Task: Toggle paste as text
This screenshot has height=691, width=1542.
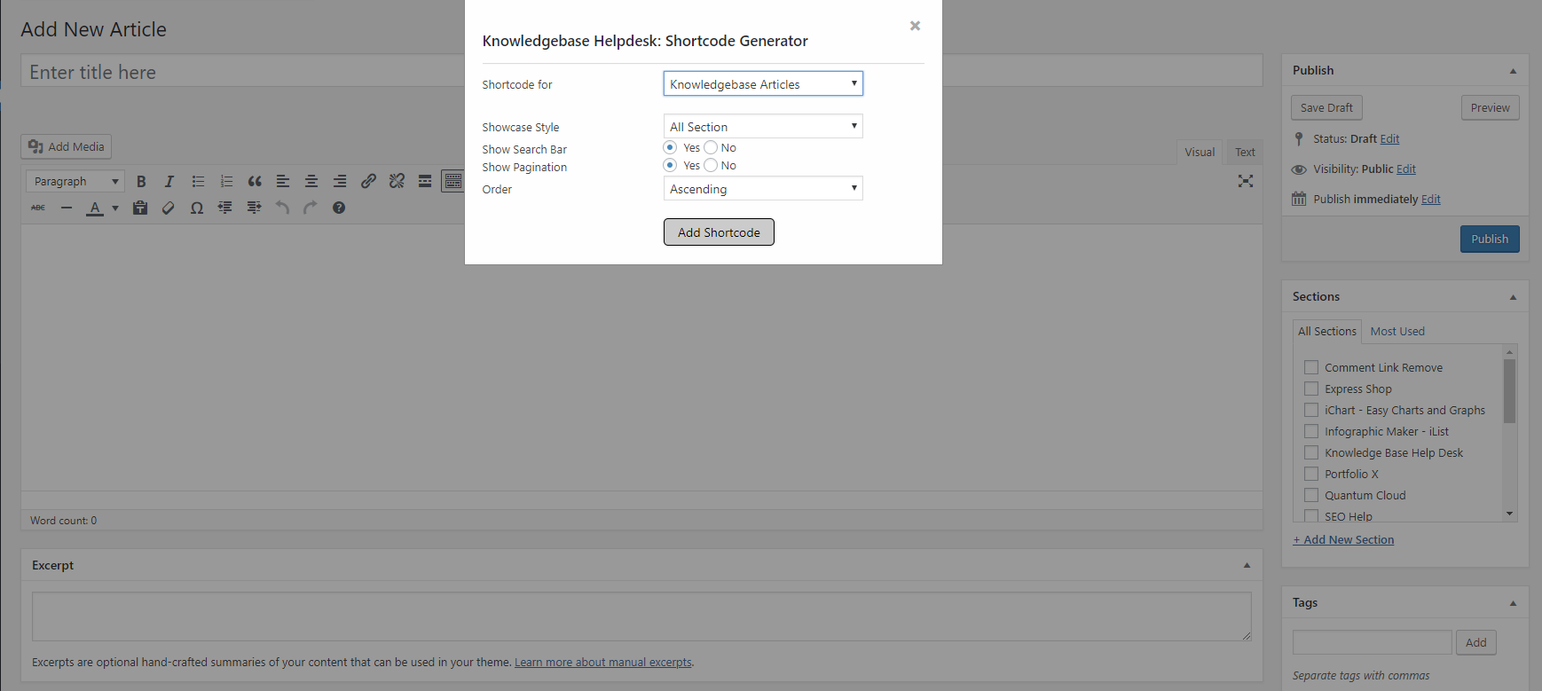Action: (140, 208)
